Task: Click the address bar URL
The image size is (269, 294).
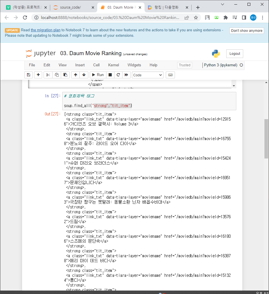Action: point(110,18)
